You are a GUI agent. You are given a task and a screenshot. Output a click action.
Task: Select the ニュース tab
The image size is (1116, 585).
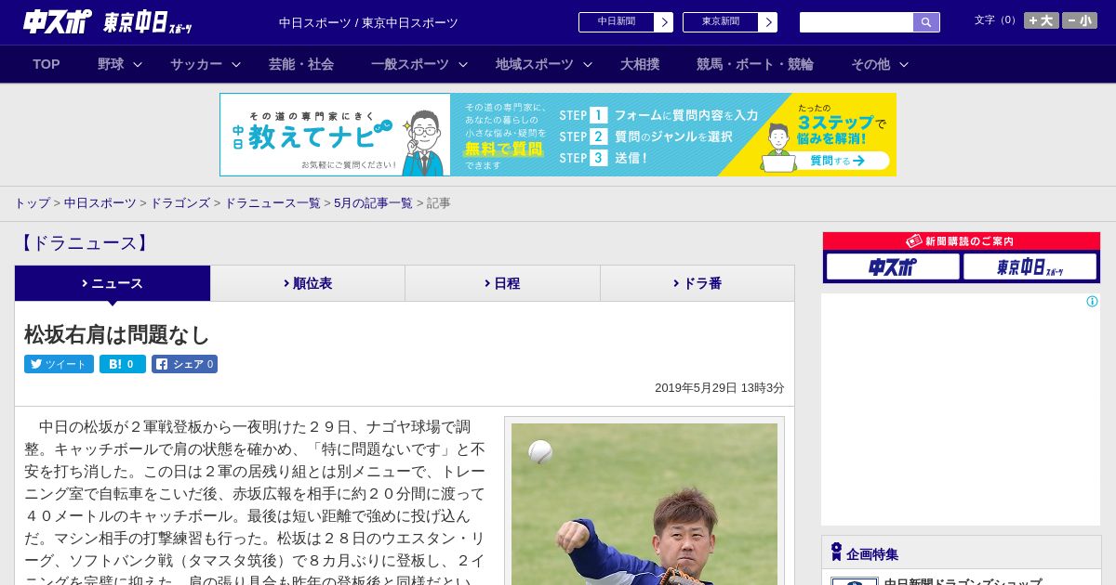pyautogui.click(x=113, y=283)
